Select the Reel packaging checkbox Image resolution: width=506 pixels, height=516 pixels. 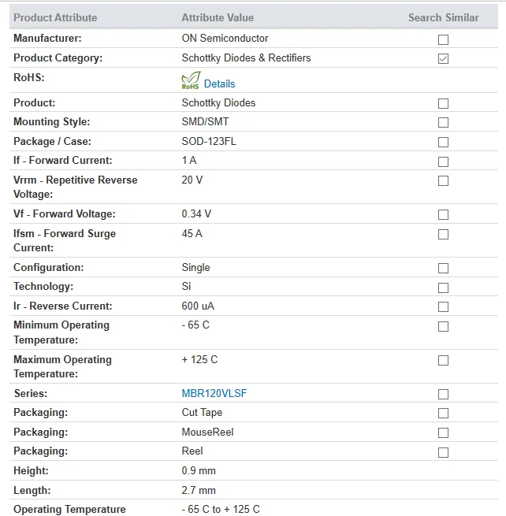point(443,452)
